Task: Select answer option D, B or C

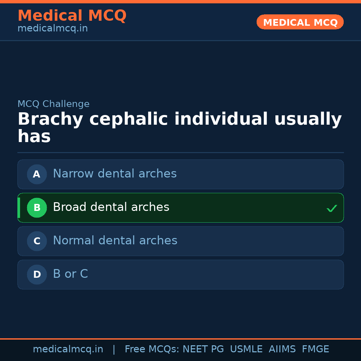Action: 180,274
